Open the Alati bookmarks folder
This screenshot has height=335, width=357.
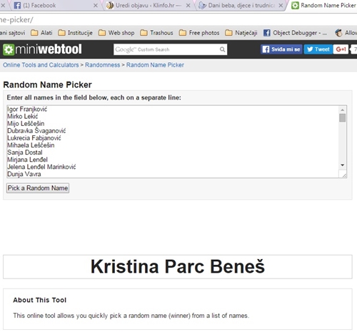[41, 33]
